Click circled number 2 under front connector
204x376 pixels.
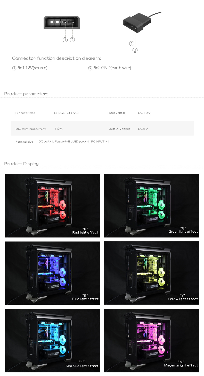pos(72,40)
